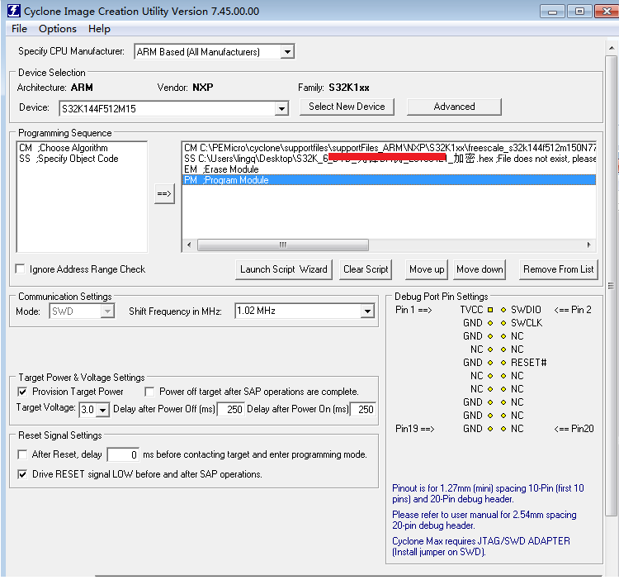Screen dimensions: 619x580
Task: Click the TVCC square pin icon
Action: (490, 310)
